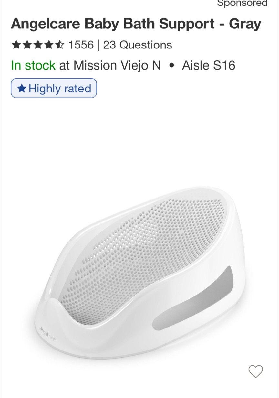Click the half-filled fifth rating star
The height and width of the screenshot is (398, 279).
pos(59,45)
